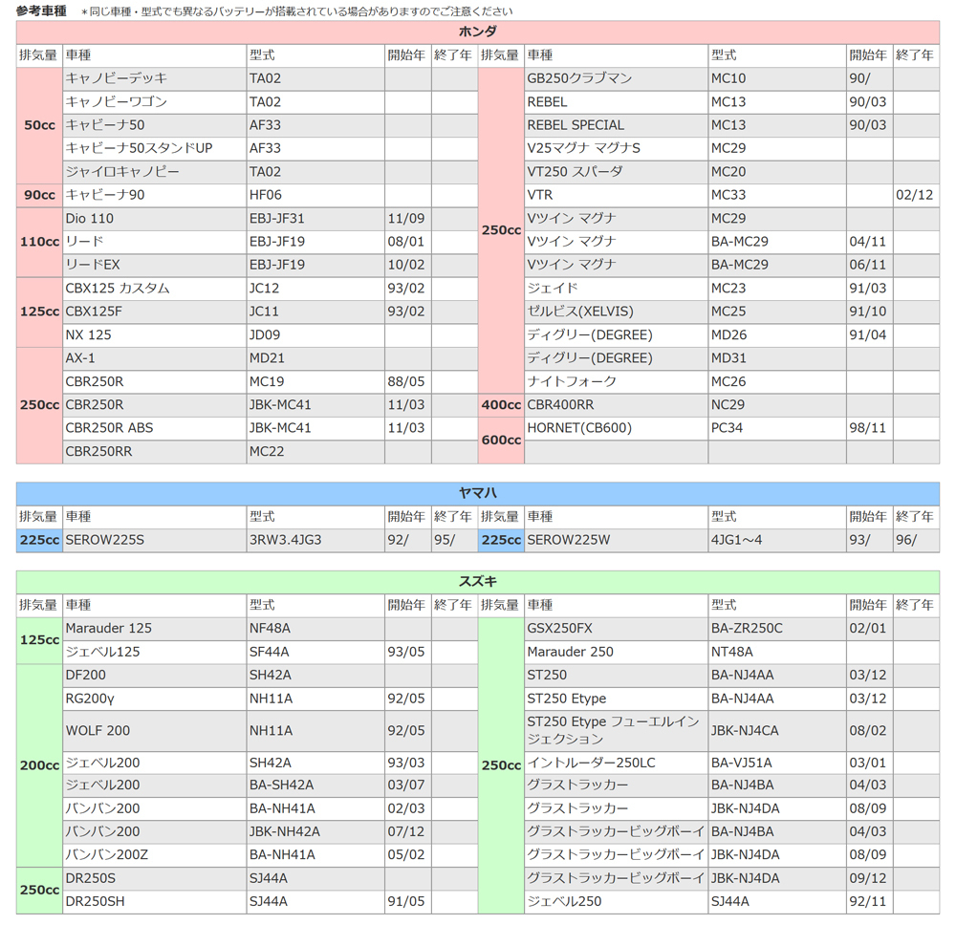Click the JBK-NJ4CA type code cell
Image resolution: width=956 pixels, height=925 pixels.
coord(776,730)
